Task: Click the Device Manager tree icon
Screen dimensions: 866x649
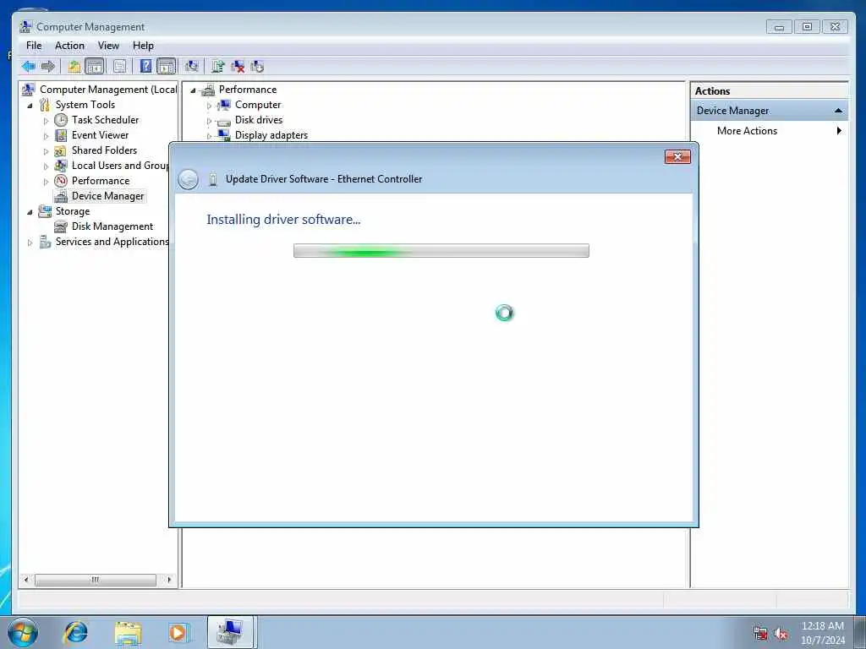Action: click(61, 196)
